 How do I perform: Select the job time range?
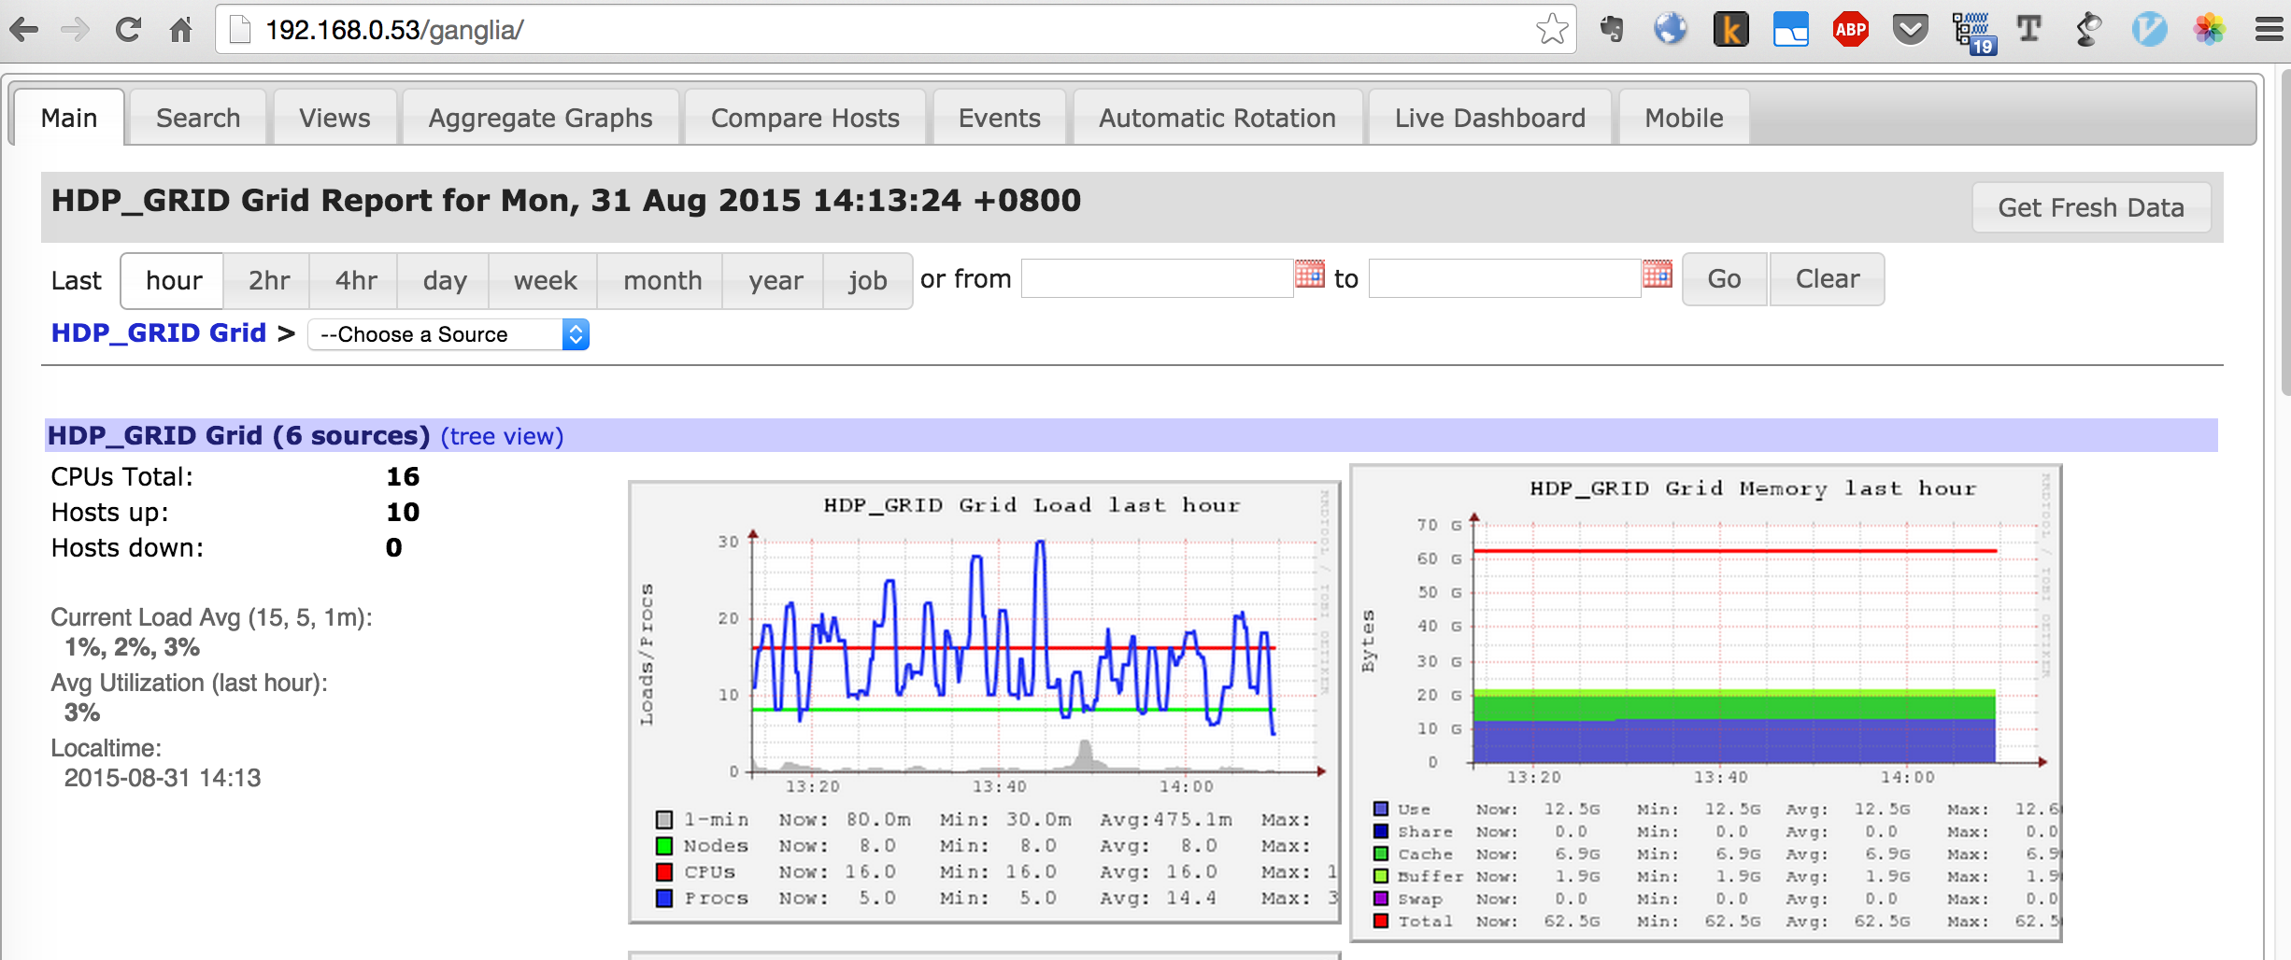[x=867, y=280]
